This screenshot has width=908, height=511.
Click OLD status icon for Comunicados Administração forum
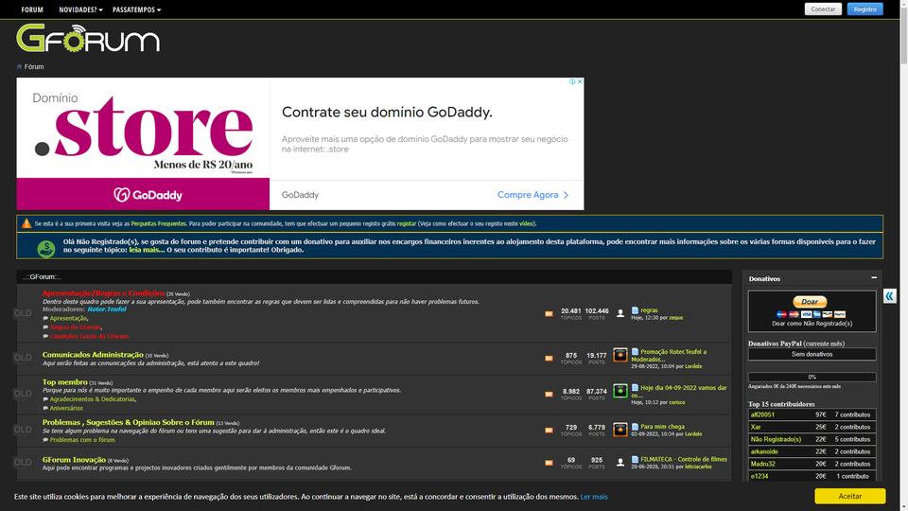pyautogui.click(x=23, y=358)
